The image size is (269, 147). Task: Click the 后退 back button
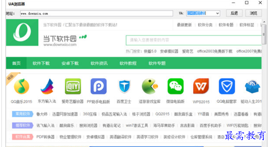click(x=234, y=13)
